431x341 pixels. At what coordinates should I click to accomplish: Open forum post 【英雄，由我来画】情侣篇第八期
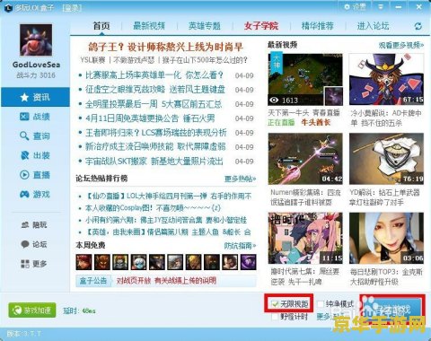pyautogui.click(x=168, y=232)
